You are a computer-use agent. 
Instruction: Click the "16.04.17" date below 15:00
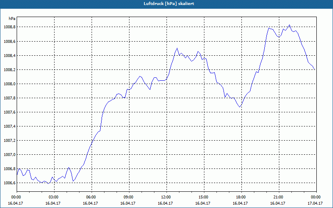(202, 203)
